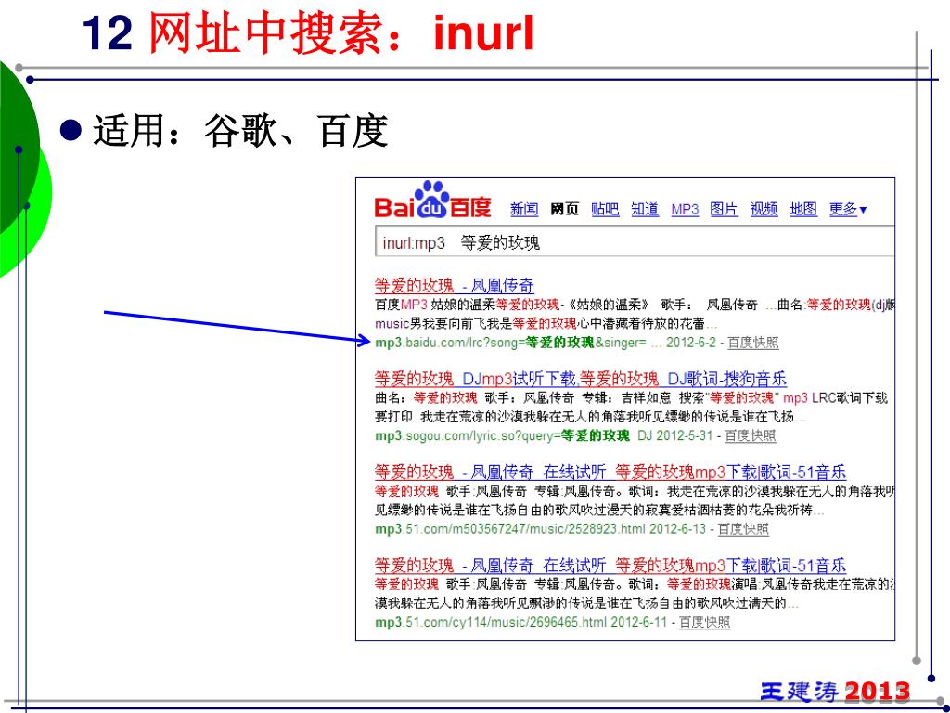The image size is (950, 713).
Task: Focus the search box containing inurl:mp3
Action: tap(635, 242)
